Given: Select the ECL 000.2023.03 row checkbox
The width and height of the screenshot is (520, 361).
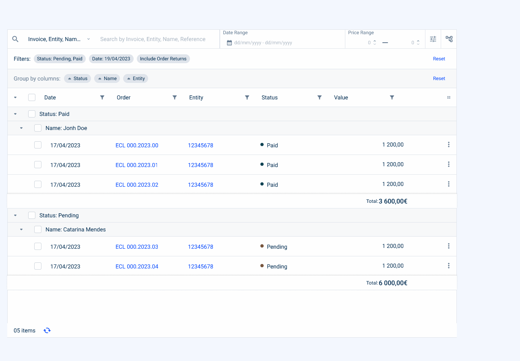Looking at the screenshot, I should coord(38,246).
